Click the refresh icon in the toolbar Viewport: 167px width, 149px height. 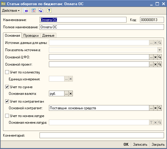pyautogui.click(x=34, y=11)
